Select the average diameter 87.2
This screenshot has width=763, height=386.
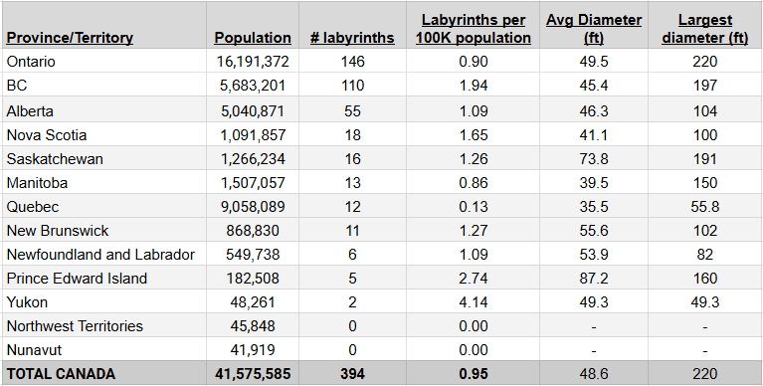pyautogui.click(x=594, y=279)
